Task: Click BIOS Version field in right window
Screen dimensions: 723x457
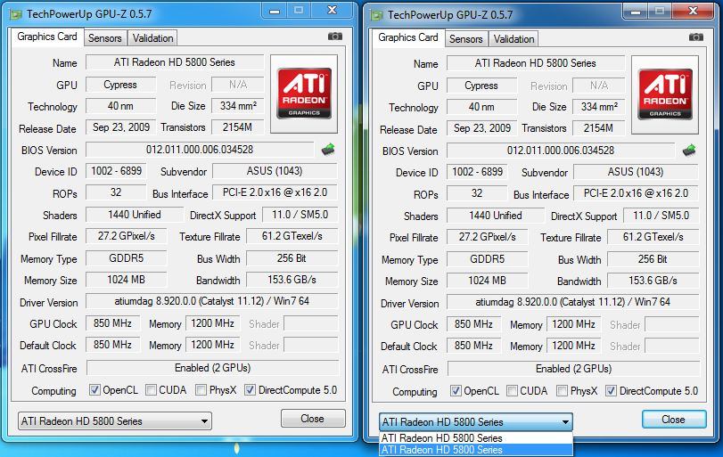Action: pos(561,151)
